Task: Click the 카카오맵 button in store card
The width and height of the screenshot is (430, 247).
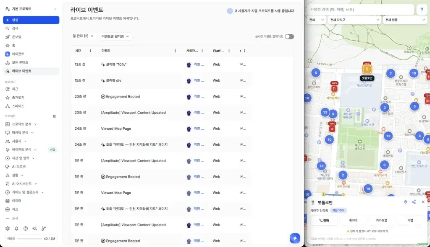Action: tap(381, 221)
